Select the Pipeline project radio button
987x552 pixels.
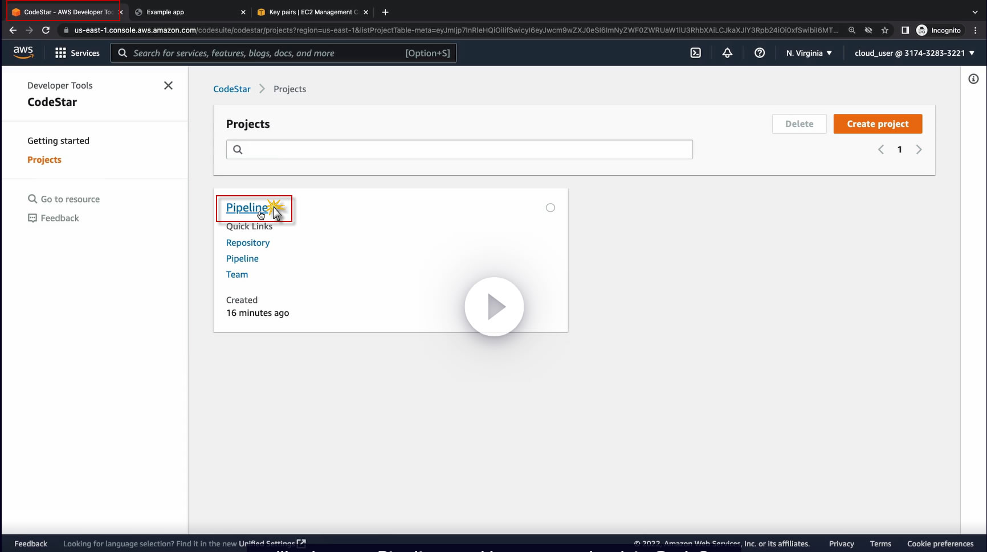(550, 208)
